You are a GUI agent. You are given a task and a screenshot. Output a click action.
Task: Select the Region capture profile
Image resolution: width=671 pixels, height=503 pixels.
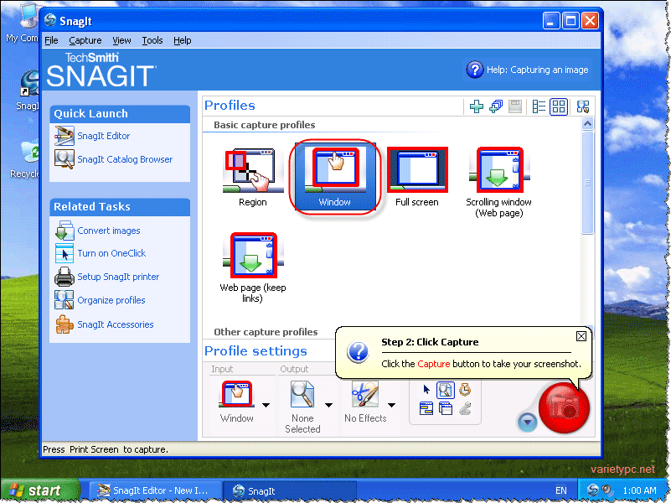(253, 177)
